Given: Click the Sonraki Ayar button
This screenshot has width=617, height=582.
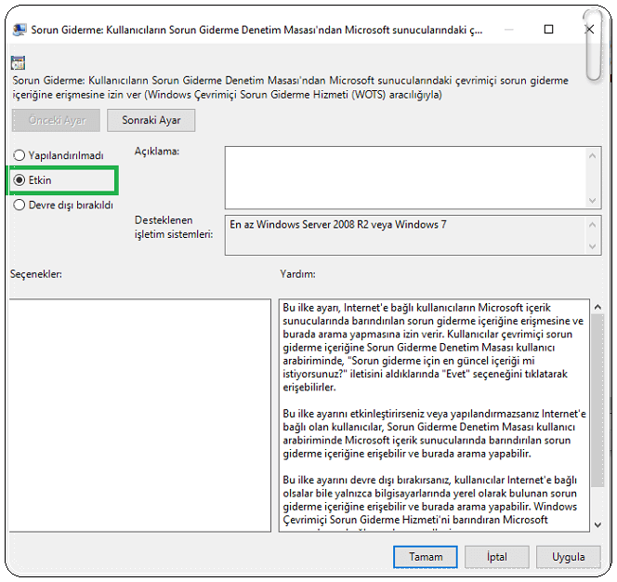Looking at the screenshot, I should click(x=151, y=120).
